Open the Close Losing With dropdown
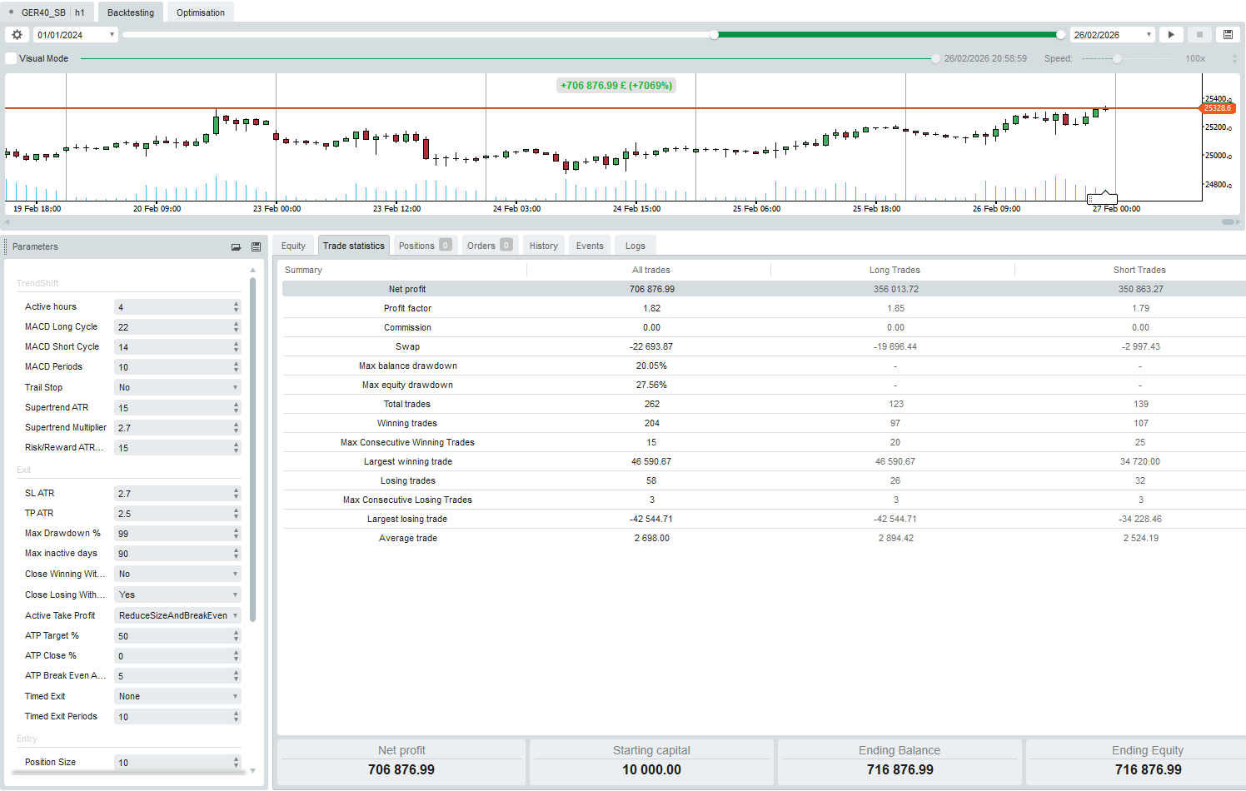1246x791 pixels. coord(177,595)
